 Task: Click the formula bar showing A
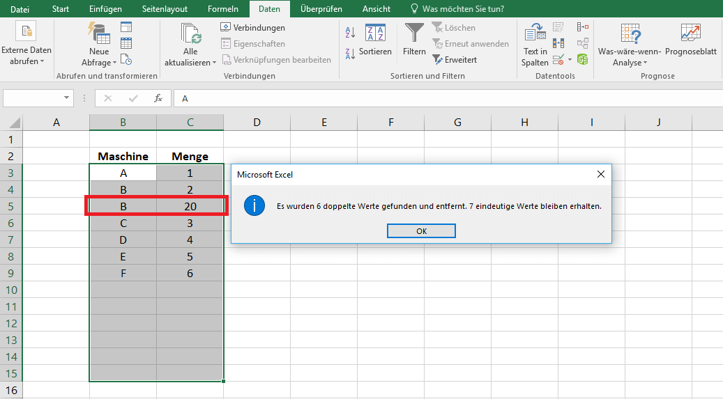tap(448, 98)
